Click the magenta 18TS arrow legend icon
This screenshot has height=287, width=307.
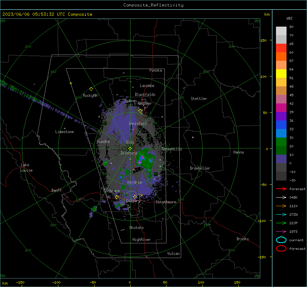pyautogui.click(x=281, y=232)
